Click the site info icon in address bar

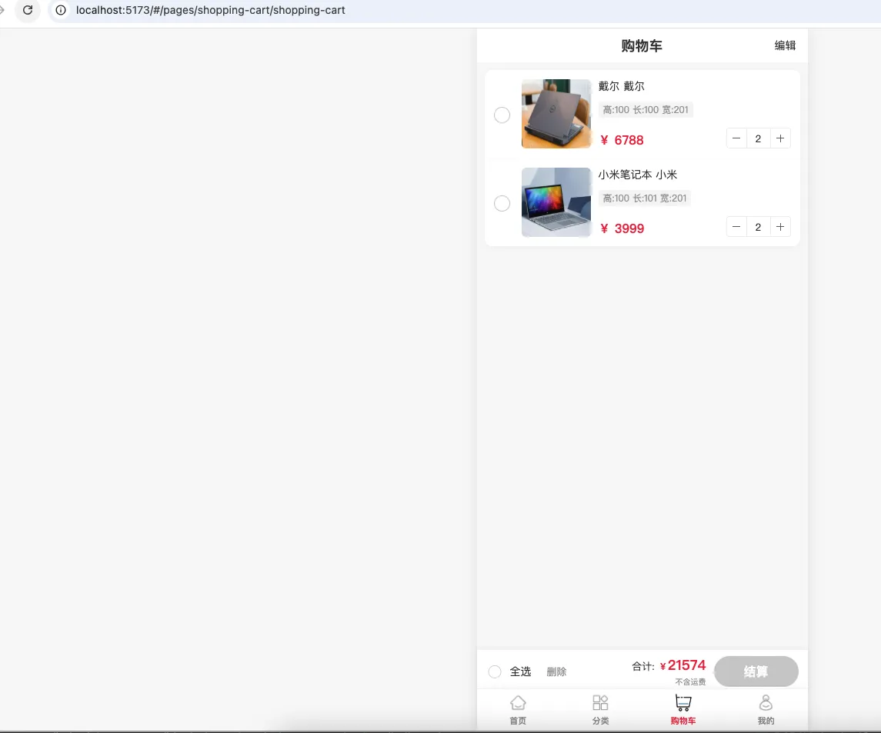(61, 11)
